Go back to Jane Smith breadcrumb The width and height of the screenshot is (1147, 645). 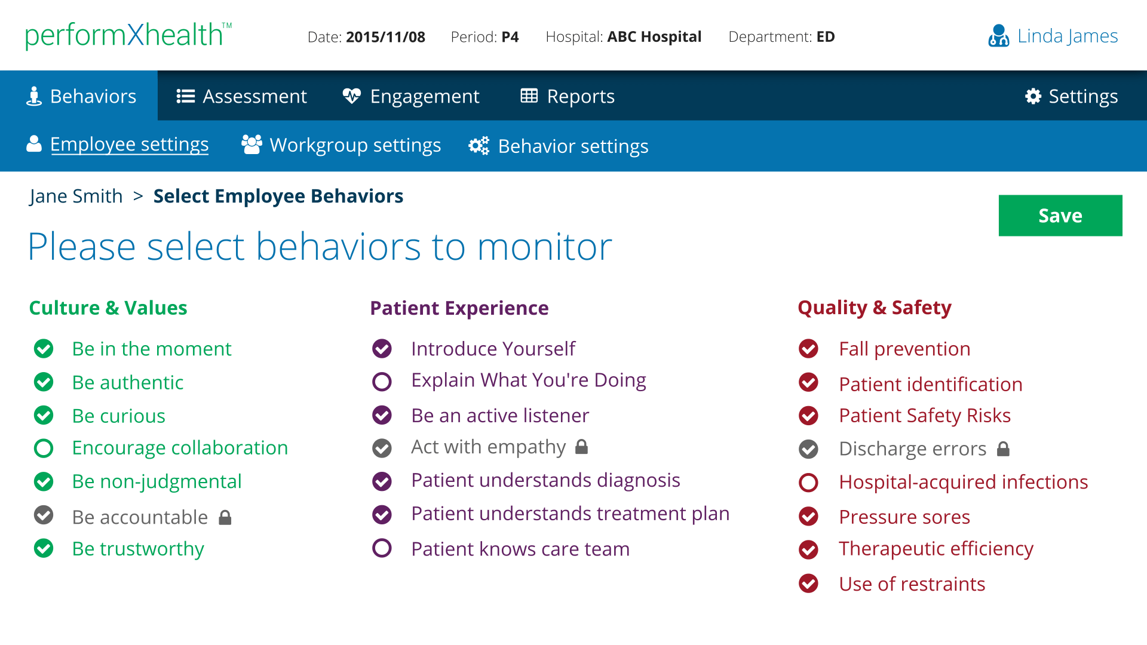76,196
